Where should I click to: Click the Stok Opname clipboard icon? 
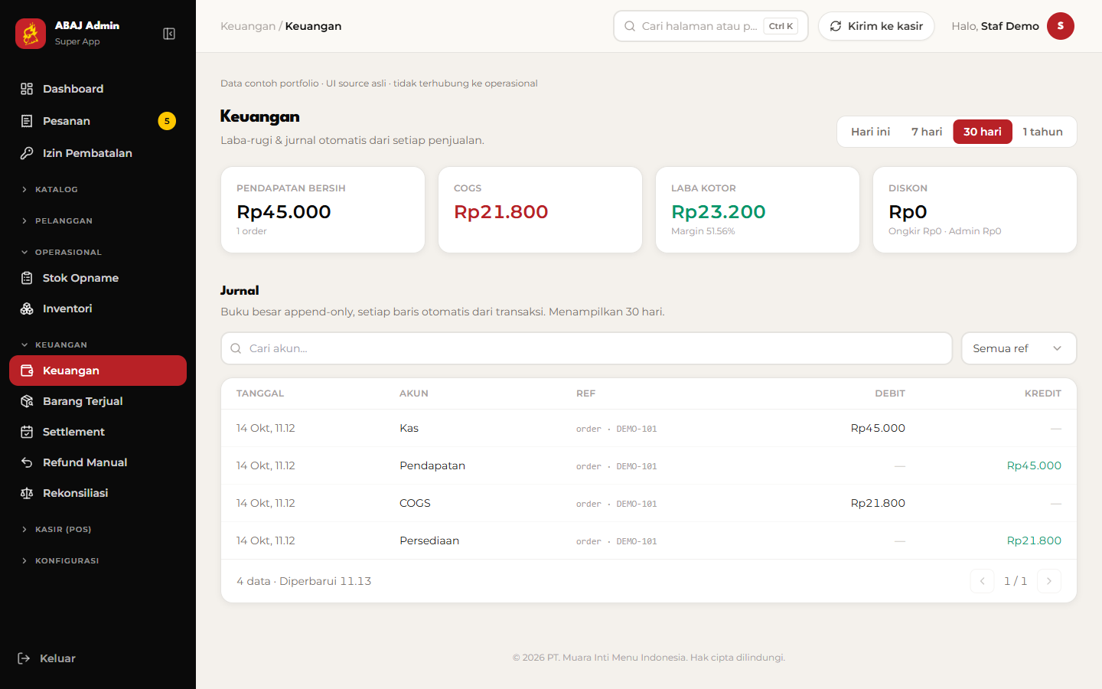tap(27, 278)
